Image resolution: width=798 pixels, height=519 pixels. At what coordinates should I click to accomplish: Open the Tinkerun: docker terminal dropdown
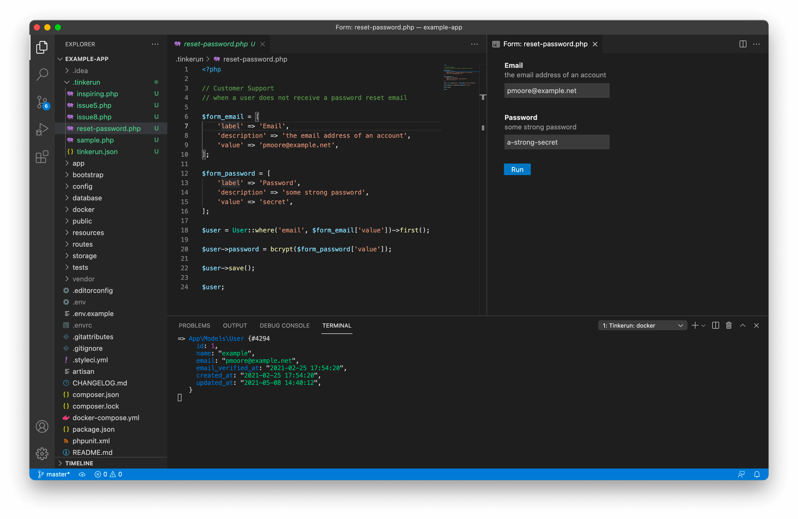642,326
